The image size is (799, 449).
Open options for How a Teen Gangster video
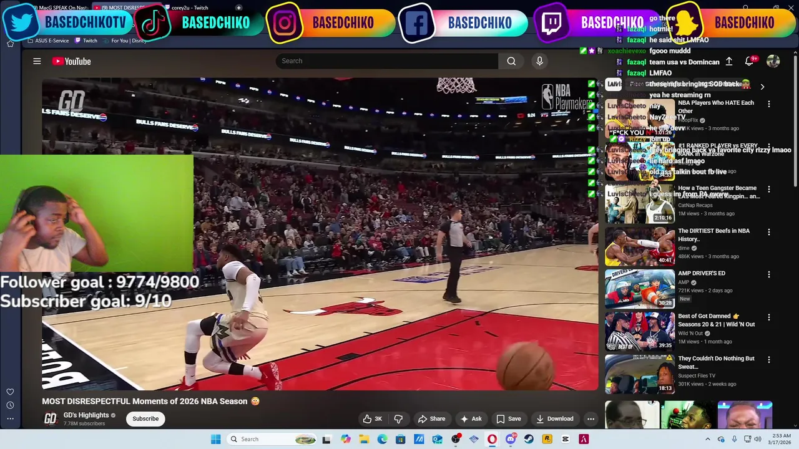click(x=769, y=189)
